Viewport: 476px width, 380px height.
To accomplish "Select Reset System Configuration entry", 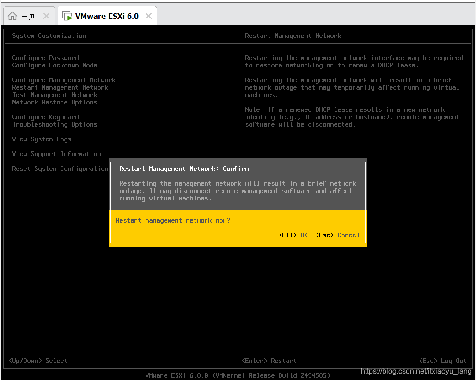I will 60,169.
